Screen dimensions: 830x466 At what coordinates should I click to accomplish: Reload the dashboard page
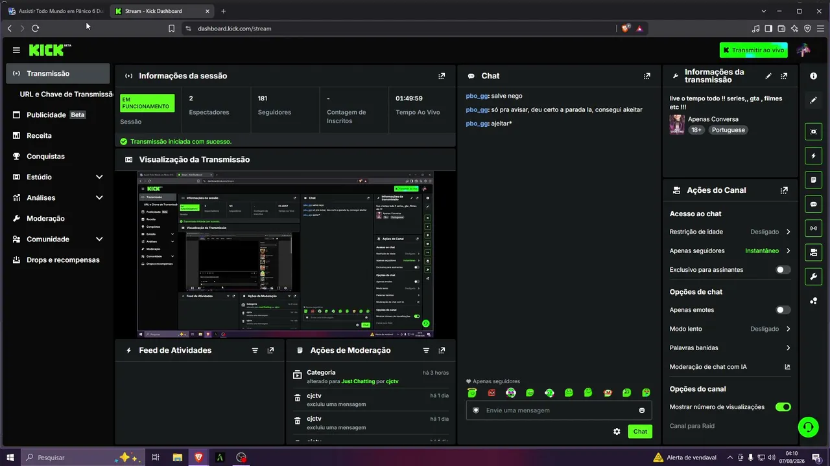click(x=35, y=28)
